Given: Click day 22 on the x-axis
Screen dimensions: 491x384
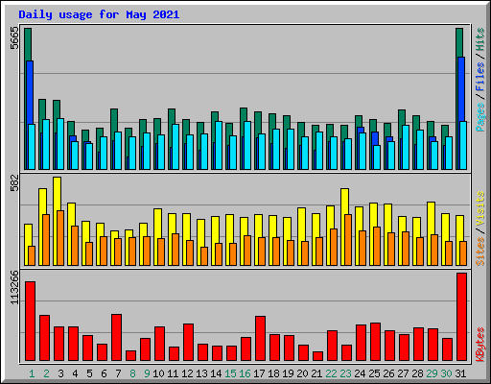Looking at the screenshot, I should coord(331,373).
